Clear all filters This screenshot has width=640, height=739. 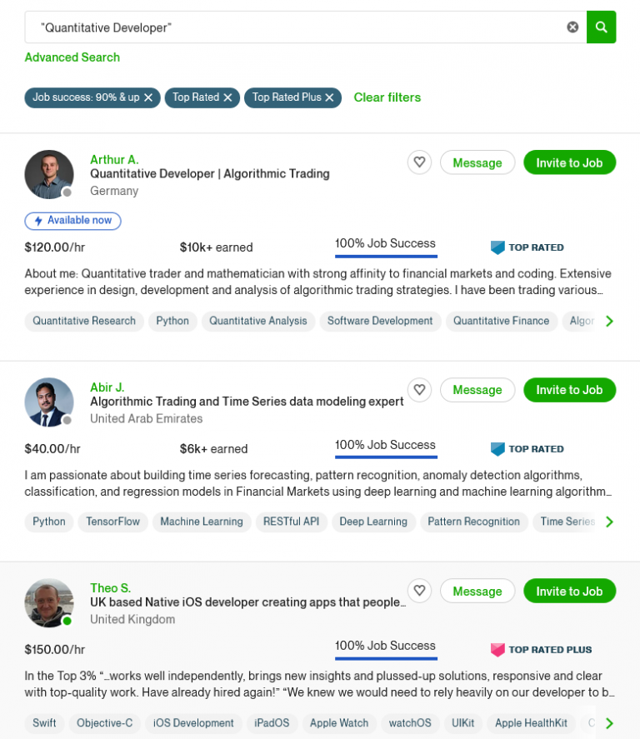(387, 97)
